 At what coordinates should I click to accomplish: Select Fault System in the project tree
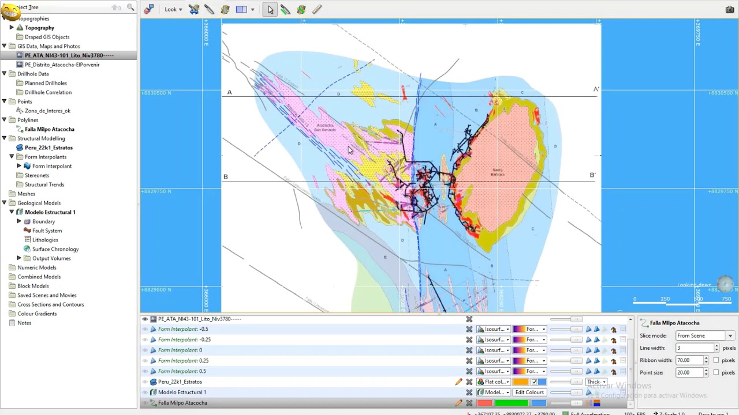pos(47,231)
